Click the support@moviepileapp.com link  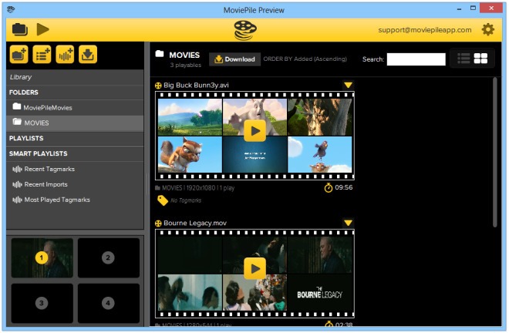(x=425, y=30)
